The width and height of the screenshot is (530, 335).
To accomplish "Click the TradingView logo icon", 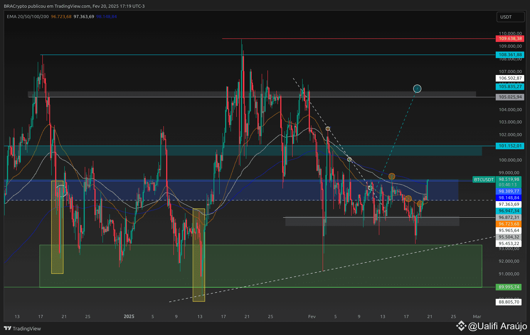I will [x=7, y=328].
